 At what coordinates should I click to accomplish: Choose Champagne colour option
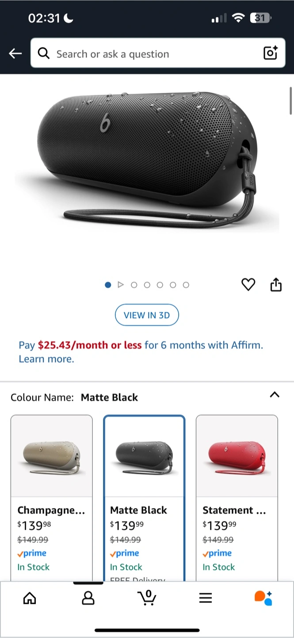[x=52, y=498]
